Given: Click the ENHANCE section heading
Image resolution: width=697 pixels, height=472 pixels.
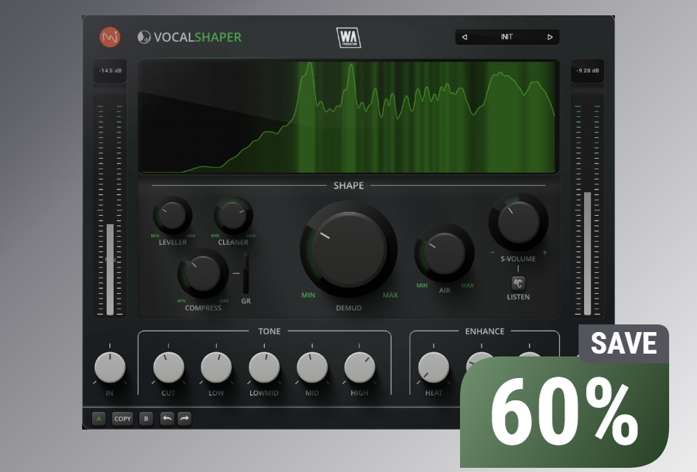Looking at the screenshot, I should pos(484,331).
